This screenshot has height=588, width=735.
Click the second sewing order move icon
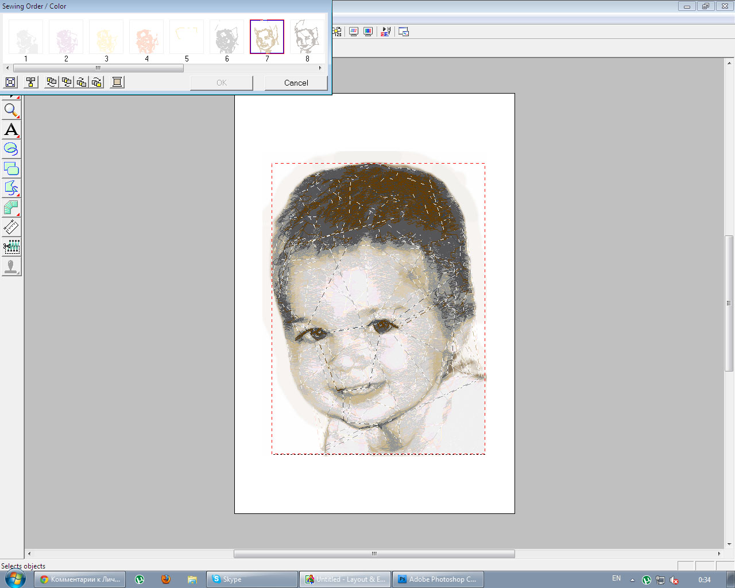(67, 82)
